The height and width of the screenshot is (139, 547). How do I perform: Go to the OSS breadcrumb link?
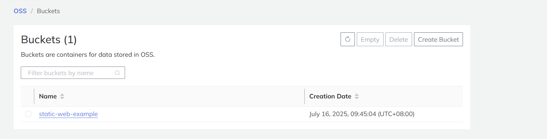[20, 11]
